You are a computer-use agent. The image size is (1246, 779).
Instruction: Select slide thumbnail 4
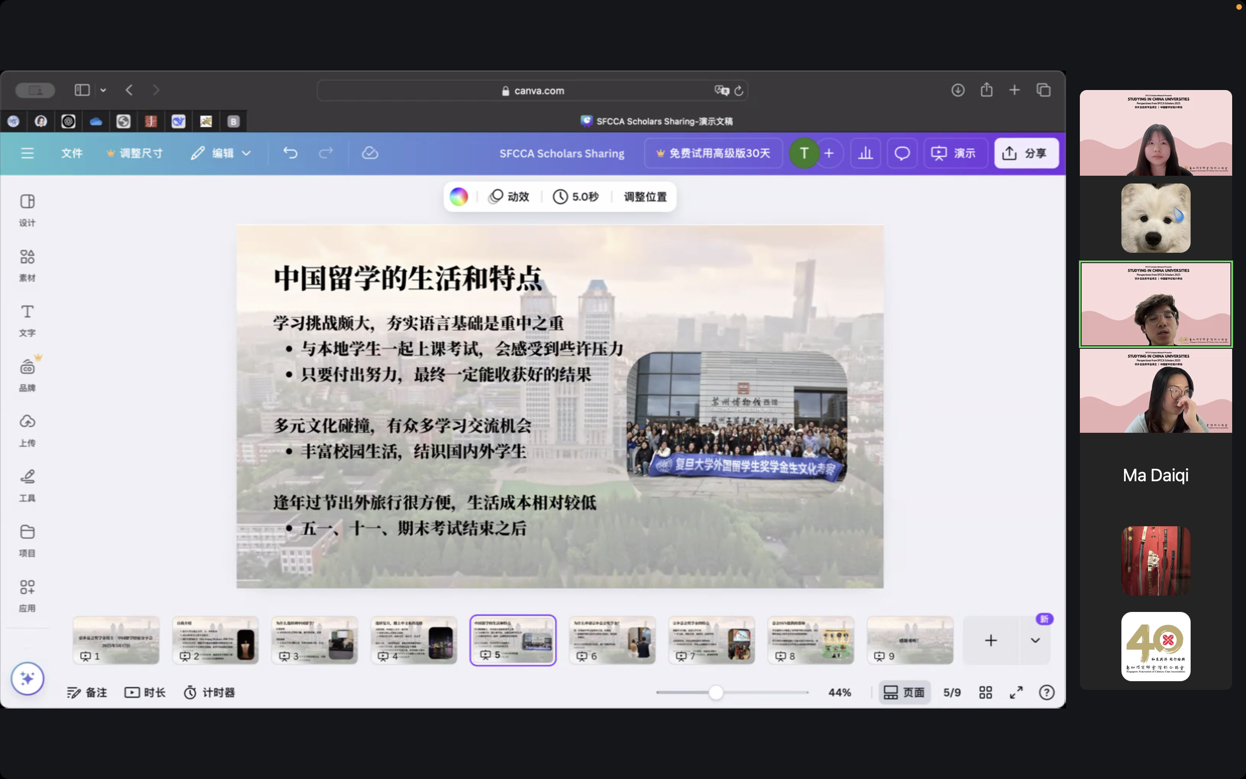(x=414, y=641)
